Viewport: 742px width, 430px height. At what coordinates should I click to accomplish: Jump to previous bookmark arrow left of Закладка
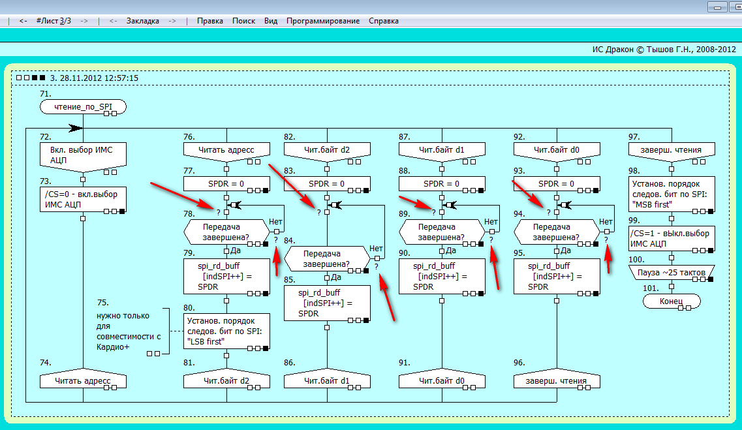pos(114,21)
